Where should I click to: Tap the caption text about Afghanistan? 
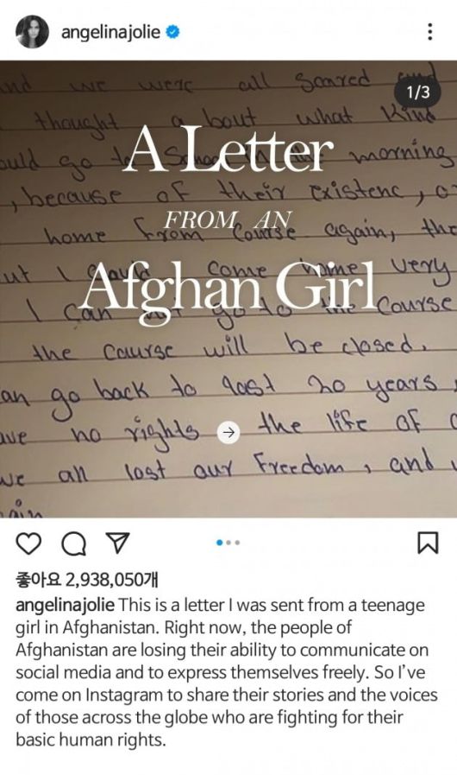227,672
